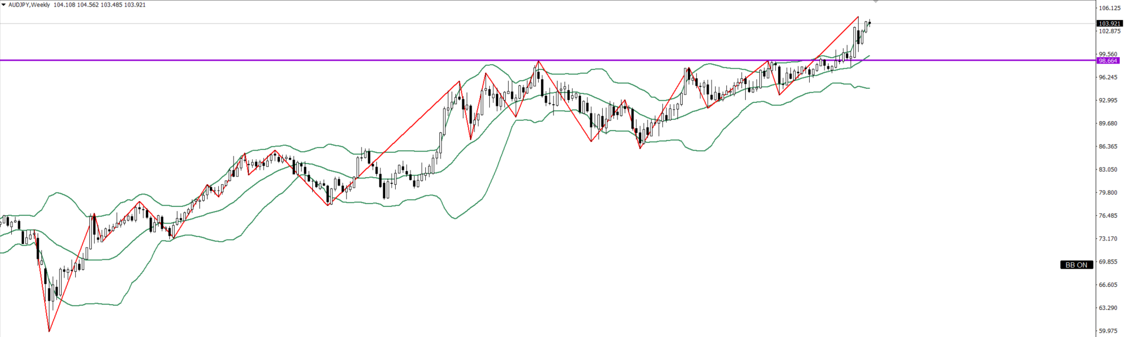Select the latest candlestick at the chart's right edge
Screen dimensions: 1125x337
[870, 23]
